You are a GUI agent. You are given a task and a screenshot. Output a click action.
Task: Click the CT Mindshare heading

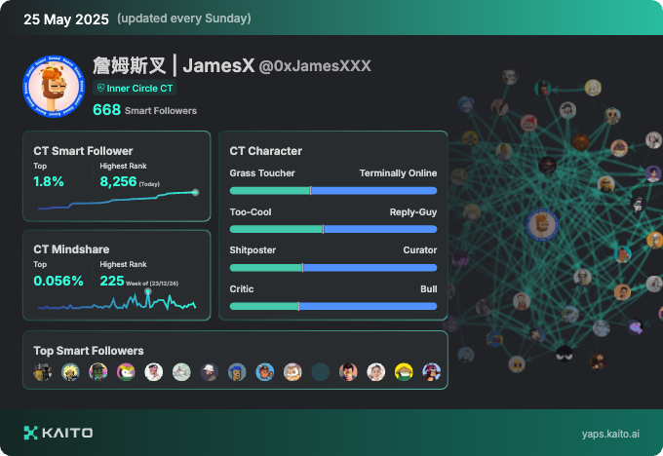pyautogui.click(x=71, y=249)
